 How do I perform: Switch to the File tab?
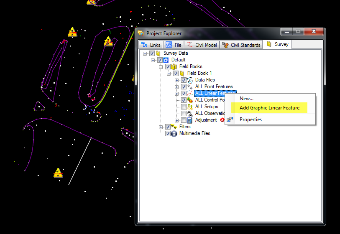pos(174,45)
